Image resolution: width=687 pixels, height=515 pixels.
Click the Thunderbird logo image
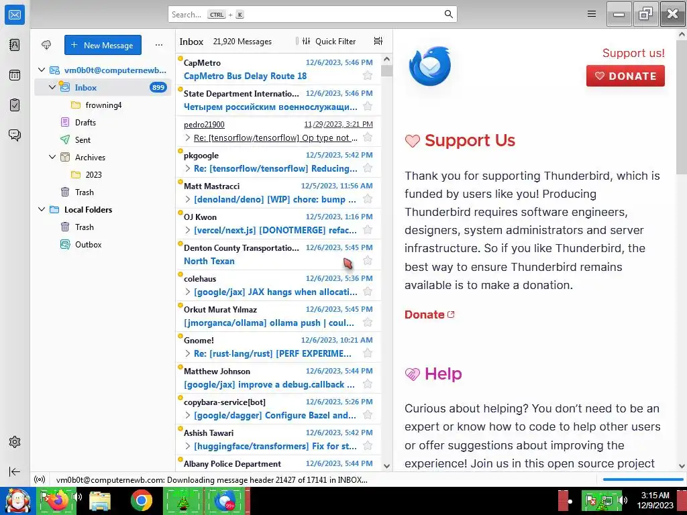[430, 66]
